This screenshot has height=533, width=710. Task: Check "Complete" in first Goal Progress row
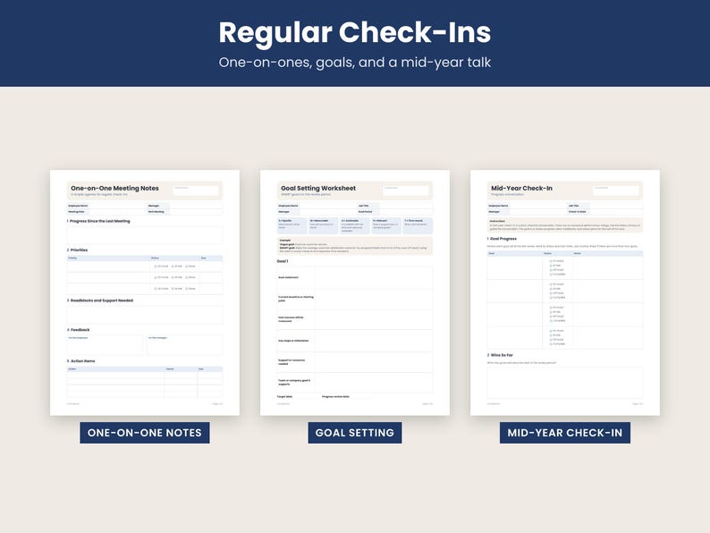[551, 275]
